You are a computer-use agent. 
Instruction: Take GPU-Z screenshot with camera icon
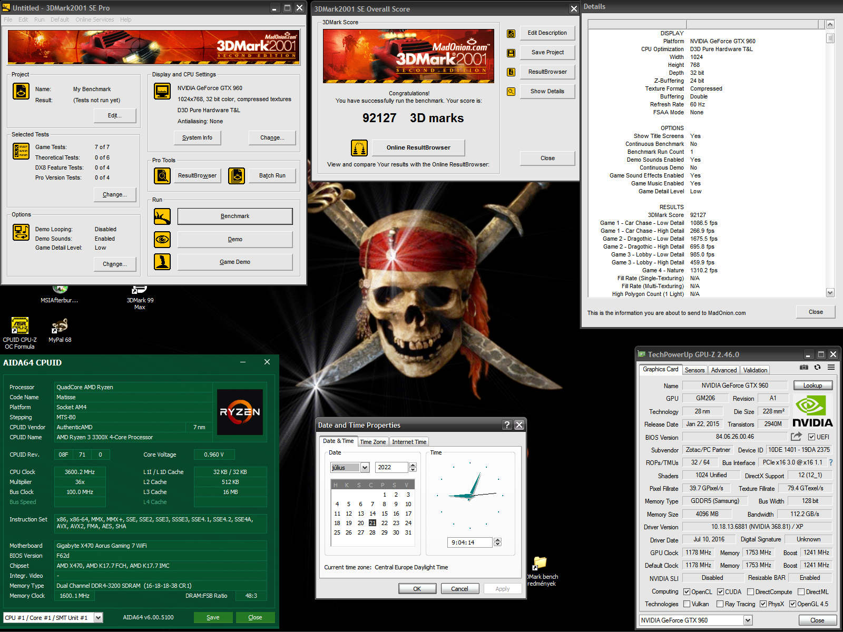[x=804, y=368]
